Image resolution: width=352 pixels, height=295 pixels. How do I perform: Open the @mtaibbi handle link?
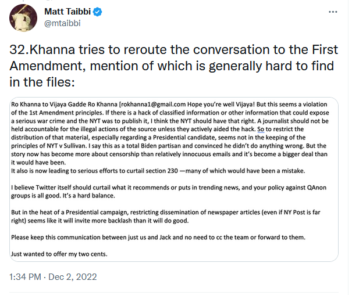[x=62, y=23]
